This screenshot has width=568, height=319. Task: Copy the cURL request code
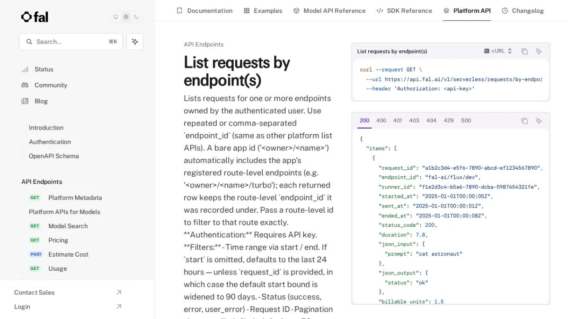(x=524, y=52)
